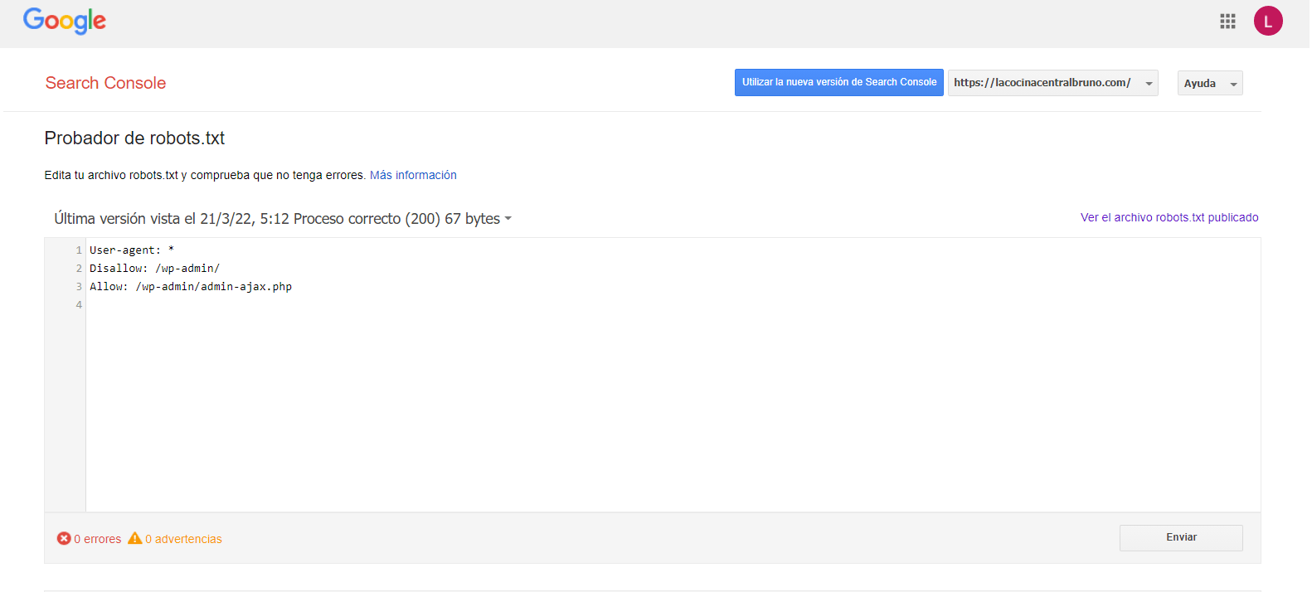
Task: Click line number 1 in the gutter
Action: tap(79, 250)
